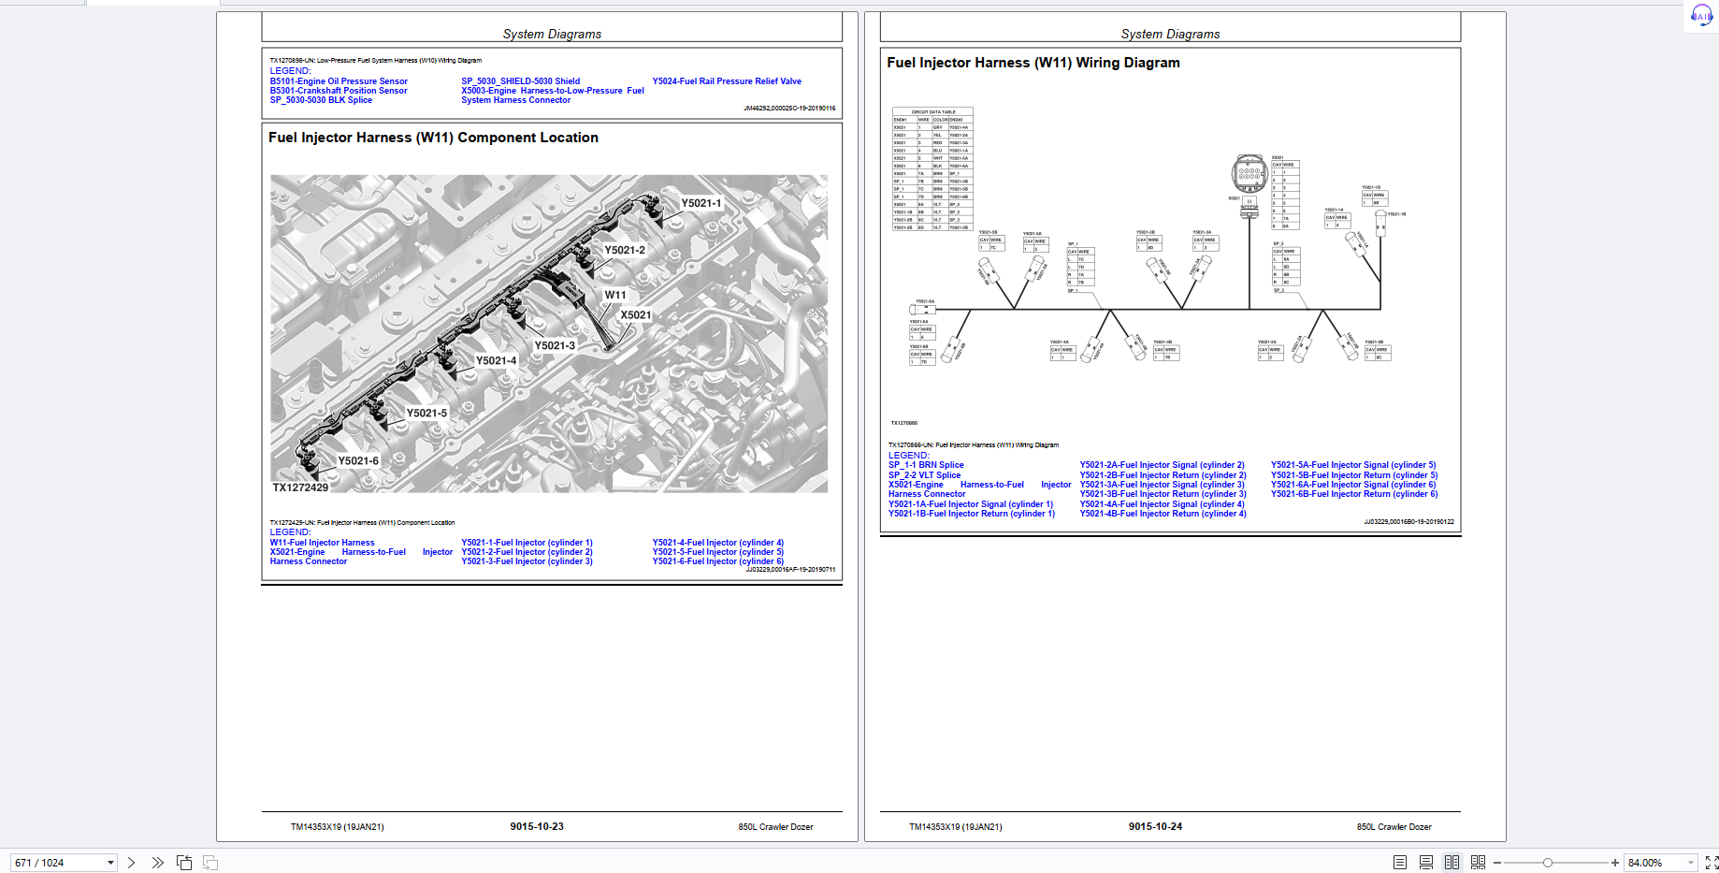Open the AI assistant icon
Viewport: 1719px width, 873px height.
[1701, 16]
